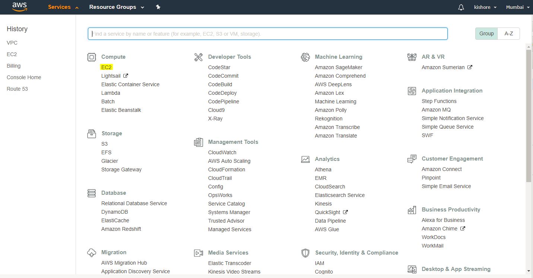Click the service search input field
This screenshot has height=278, width=533.
click(x=267, y=34)
